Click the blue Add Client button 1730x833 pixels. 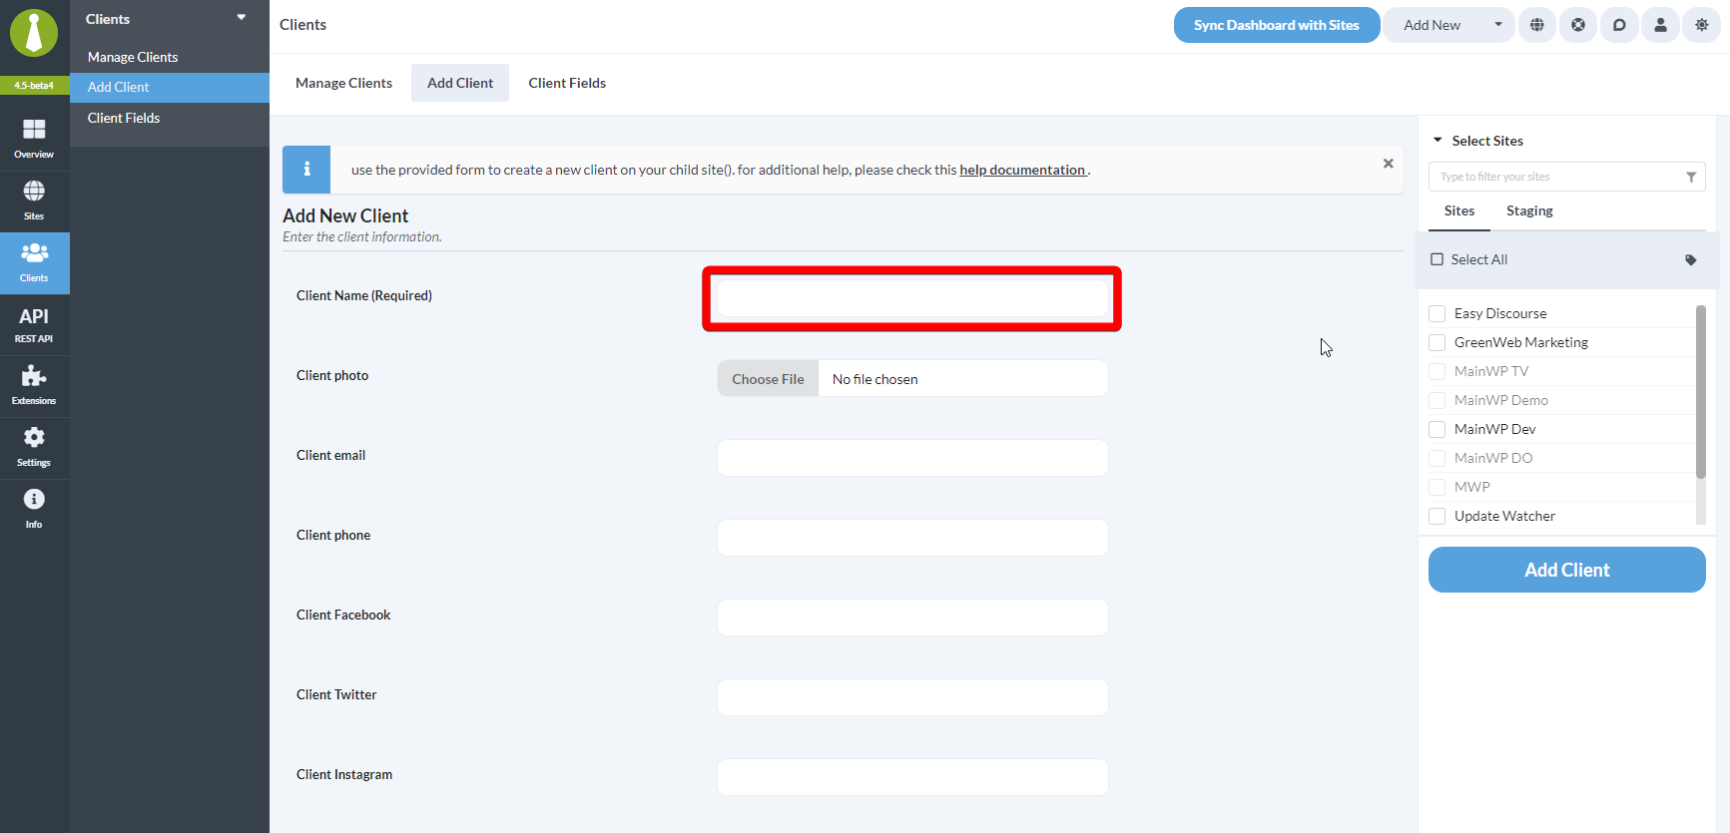(1567, 570)
